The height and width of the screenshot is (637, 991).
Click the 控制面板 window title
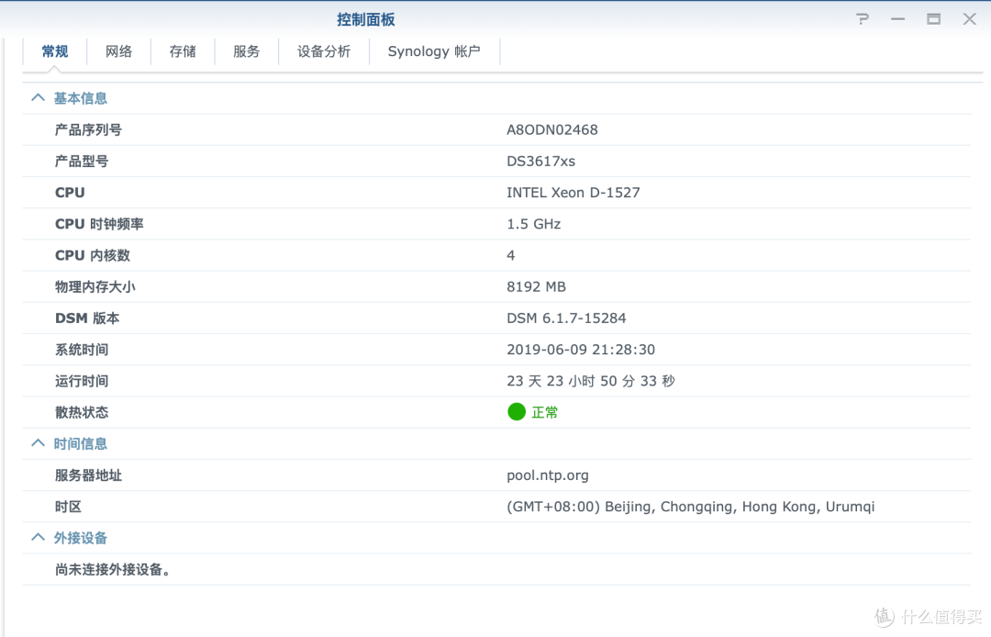366,19
